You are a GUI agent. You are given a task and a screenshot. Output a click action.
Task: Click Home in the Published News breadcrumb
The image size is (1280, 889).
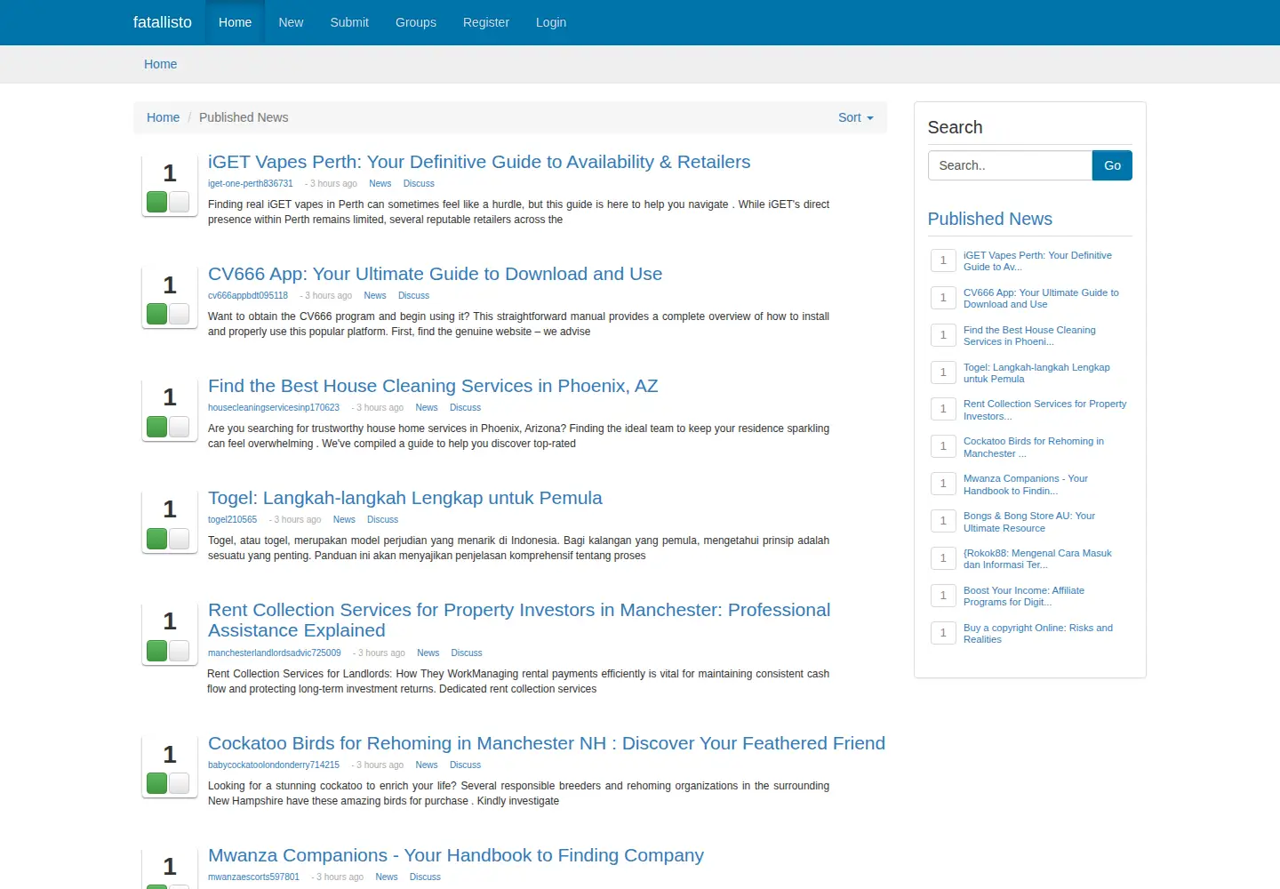point(163,117)
